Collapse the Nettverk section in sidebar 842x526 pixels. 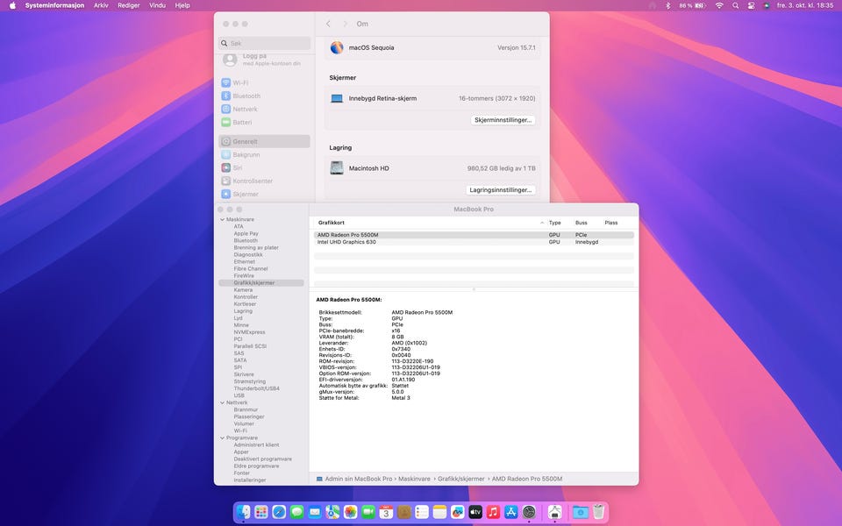(x=222, y=402)
